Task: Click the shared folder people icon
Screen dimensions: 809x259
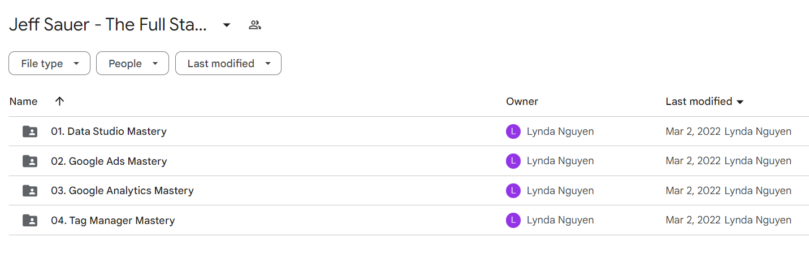Action: 255,25
